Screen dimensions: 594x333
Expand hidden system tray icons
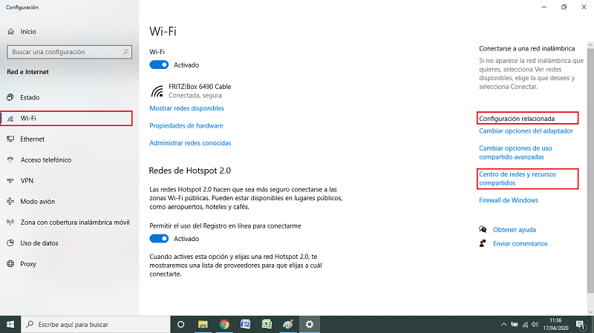click(503, 324)
